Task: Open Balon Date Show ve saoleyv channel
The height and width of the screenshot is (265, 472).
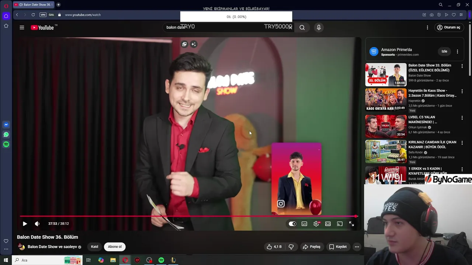Action: (52, 247)
